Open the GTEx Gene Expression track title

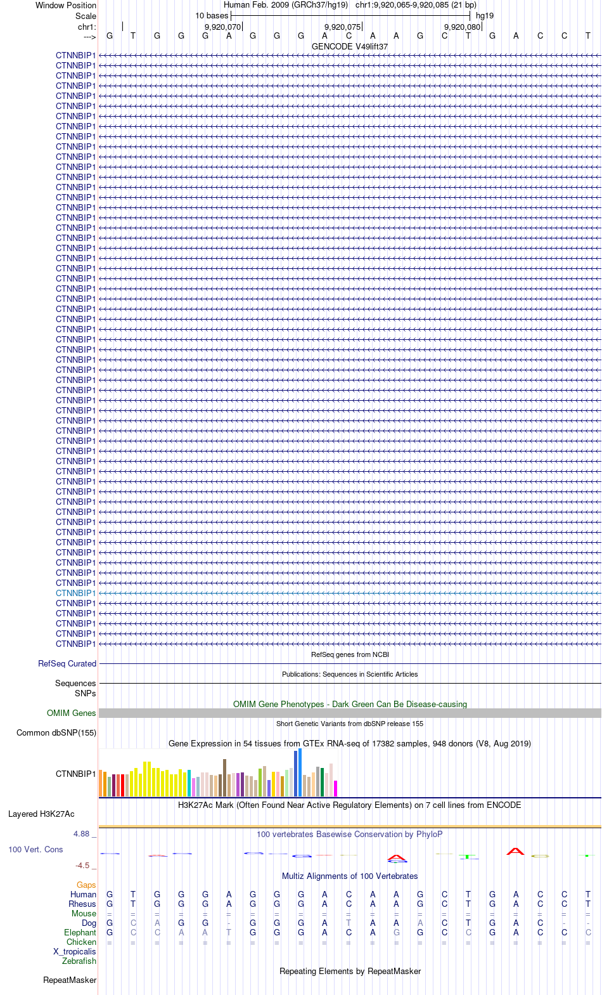coord(350,743)
